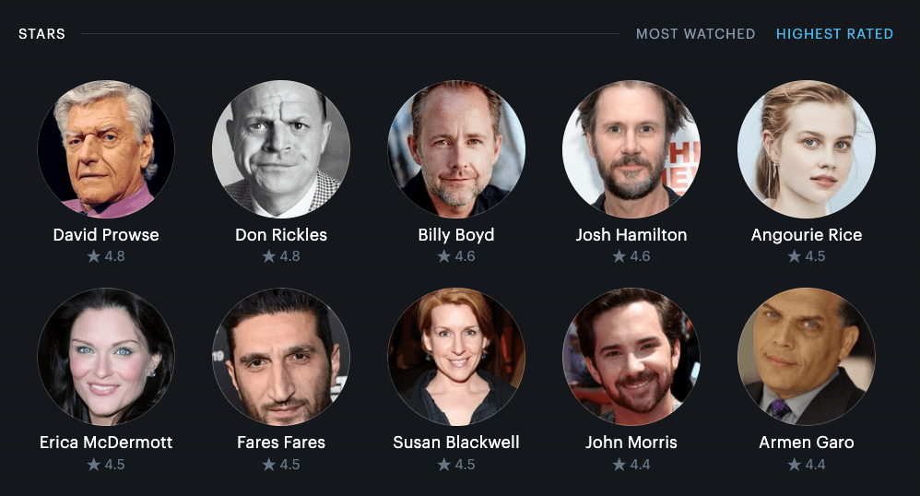Open David Prowse's profile photo

106,149
